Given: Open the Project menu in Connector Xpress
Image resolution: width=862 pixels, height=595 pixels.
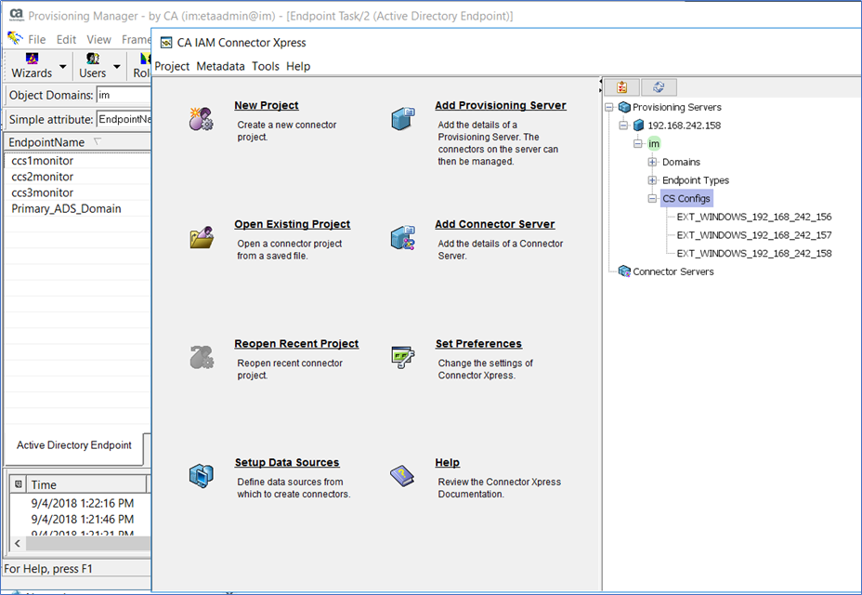Looking at the screenshot, I should tap(172, 66).
